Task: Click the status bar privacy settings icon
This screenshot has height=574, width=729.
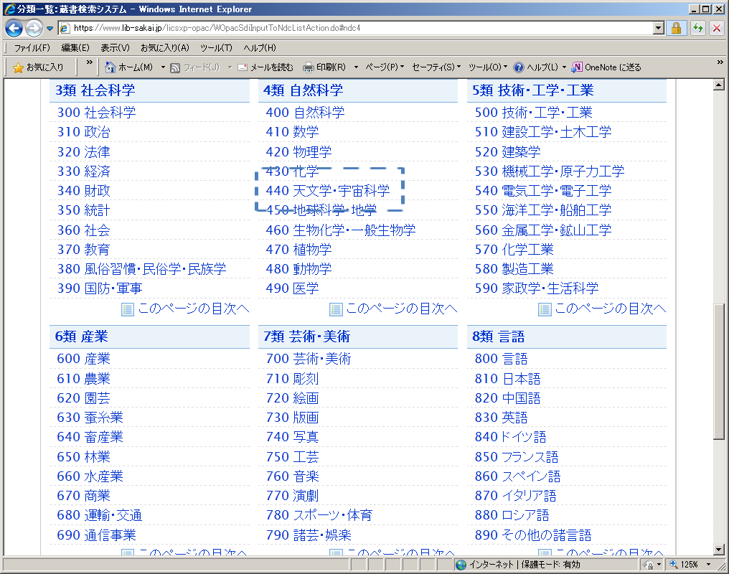Action: click(x=648, y=565)
